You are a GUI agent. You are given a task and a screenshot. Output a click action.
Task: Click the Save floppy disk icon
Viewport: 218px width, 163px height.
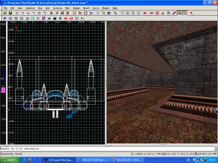10,13
